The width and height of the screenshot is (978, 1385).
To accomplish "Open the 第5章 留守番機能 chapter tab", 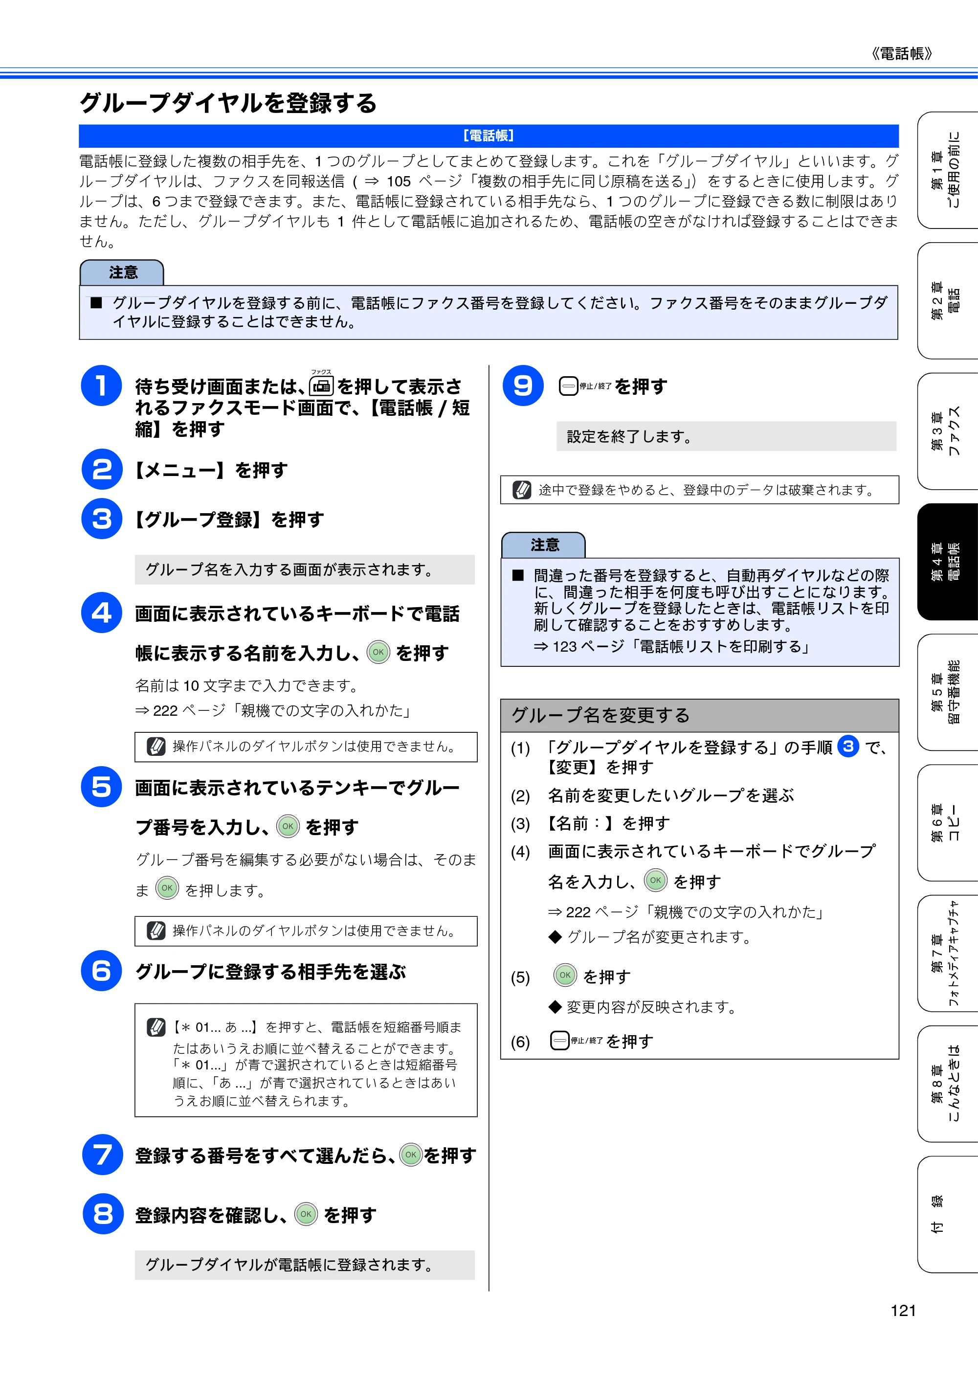I will [x=947, y=693].
